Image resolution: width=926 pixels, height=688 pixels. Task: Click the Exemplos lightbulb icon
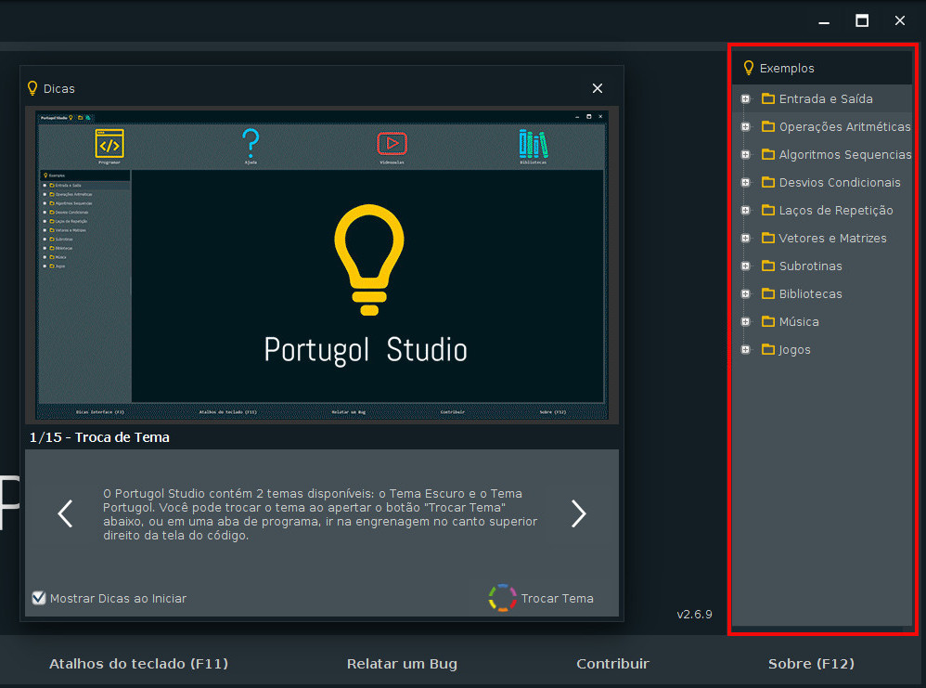(x=748, y=68)
